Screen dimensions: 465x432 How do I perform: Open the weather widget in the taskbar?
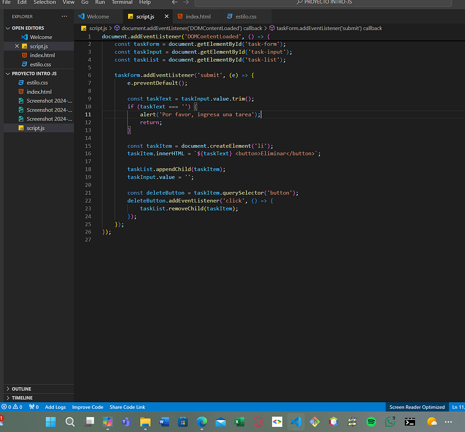pos(432,422)
